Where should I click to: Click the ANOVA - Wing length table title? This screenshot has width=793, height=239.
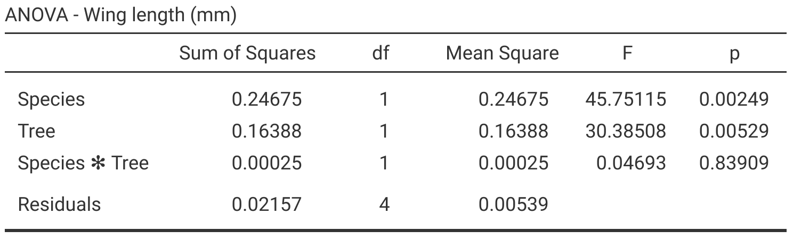(x=120, y=15)
